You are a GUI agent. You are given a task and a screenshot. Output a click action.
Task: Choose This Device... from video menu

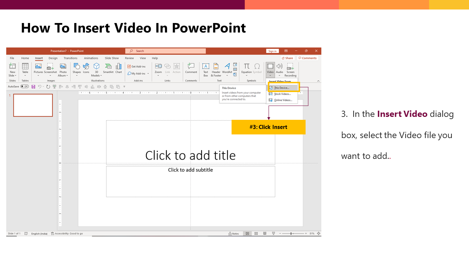282,88
